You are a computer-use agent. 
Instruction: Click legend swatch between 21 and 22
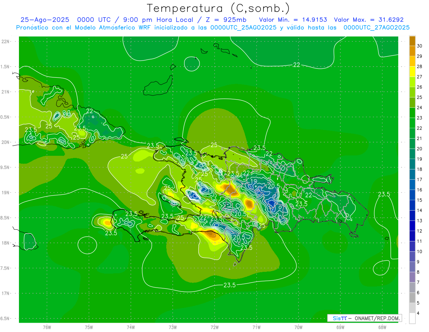(412, 133)
